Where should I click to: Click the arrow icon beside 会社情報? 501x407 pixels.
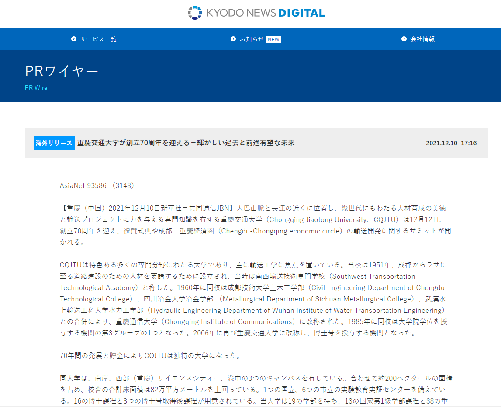[x=404, y=39]
